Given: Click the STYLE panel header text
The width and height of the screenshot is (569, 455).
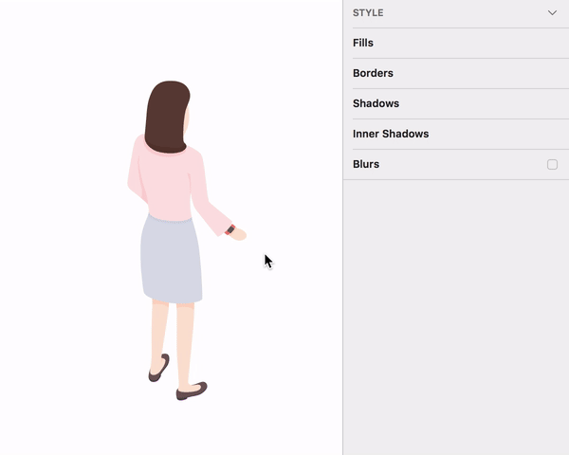Looking at the screenshot, I should [368, 13].
